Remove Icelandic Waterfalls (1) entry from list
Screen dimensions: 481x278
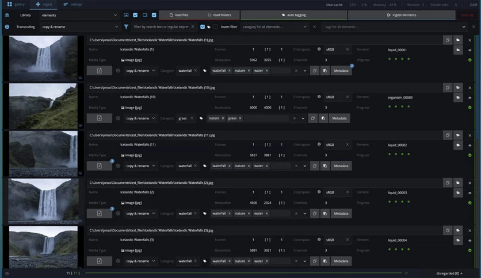(469, 40)
